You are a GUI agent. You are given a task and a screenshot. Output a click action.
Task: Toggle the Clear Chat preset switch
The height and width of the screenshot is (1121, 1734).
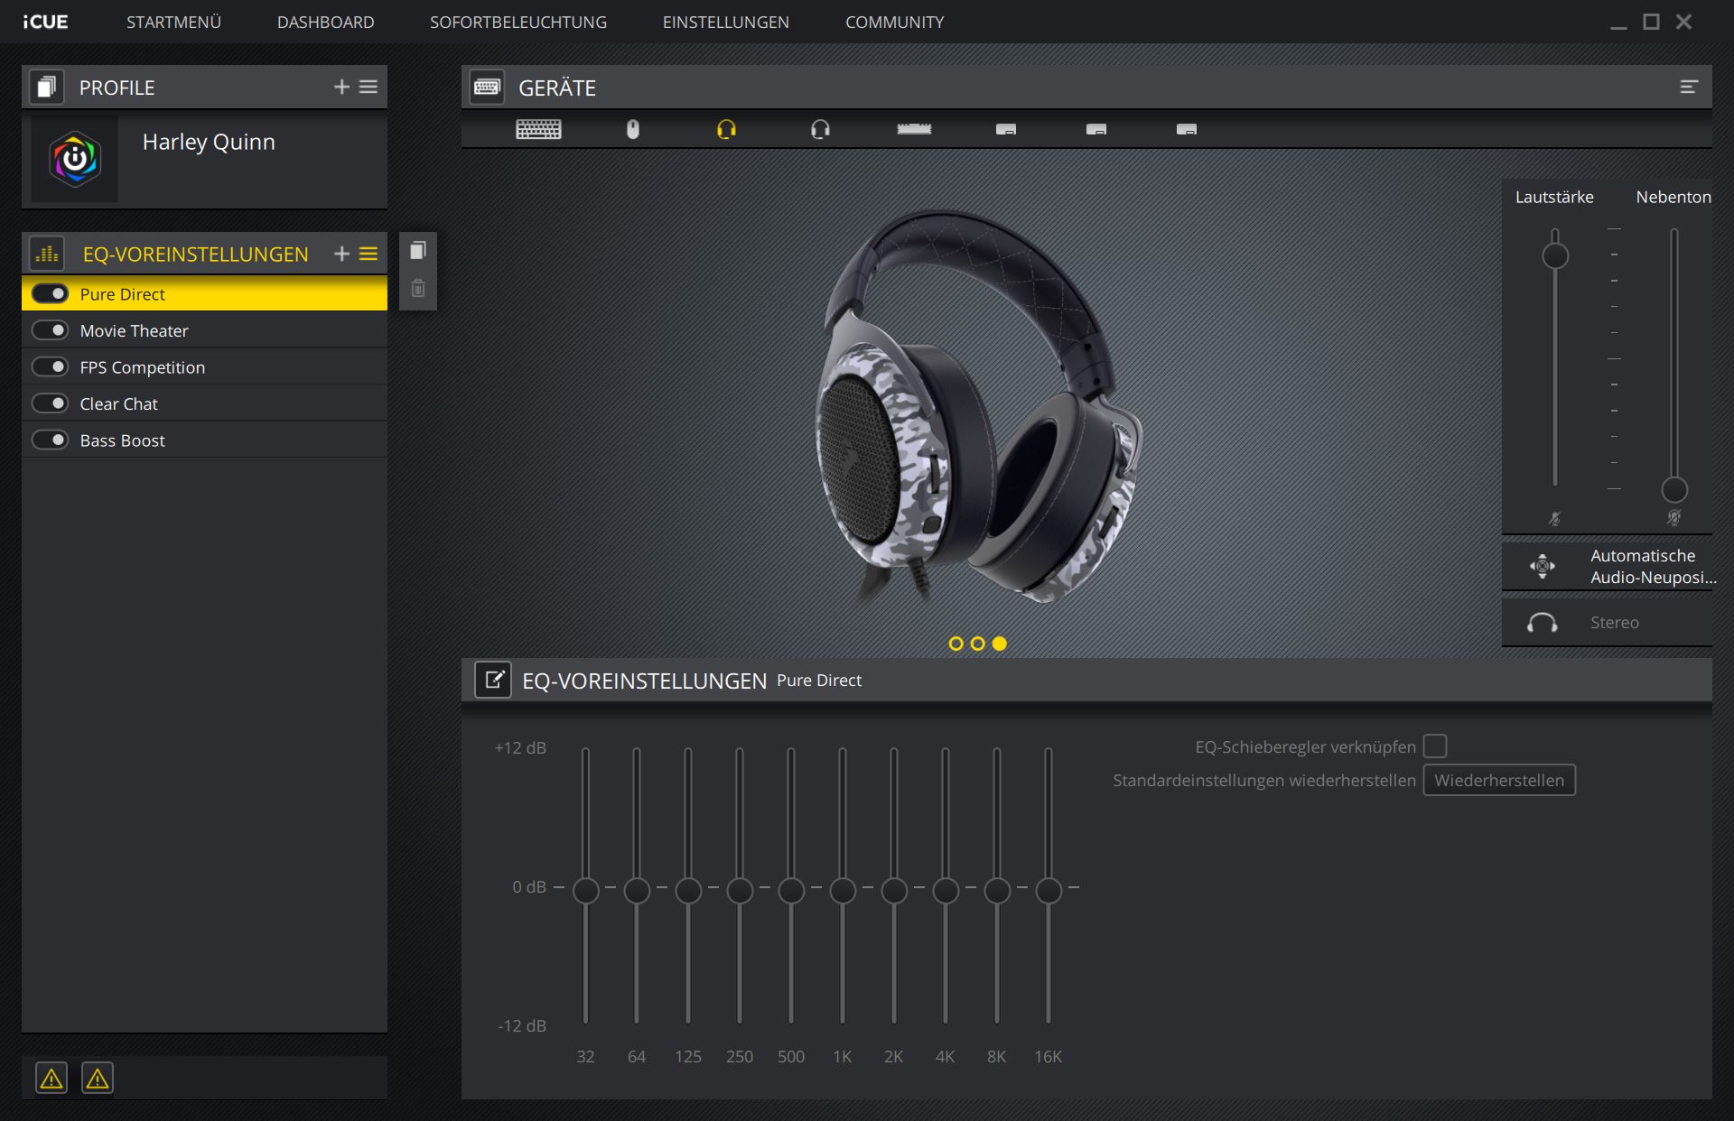coord(50,403)
